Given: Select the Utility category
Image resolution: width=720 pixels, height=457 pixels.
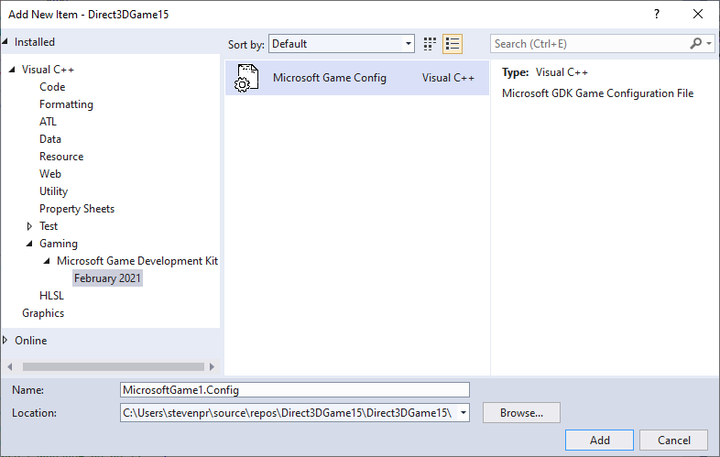Looking at the screenshot, I should coord(54,191).
